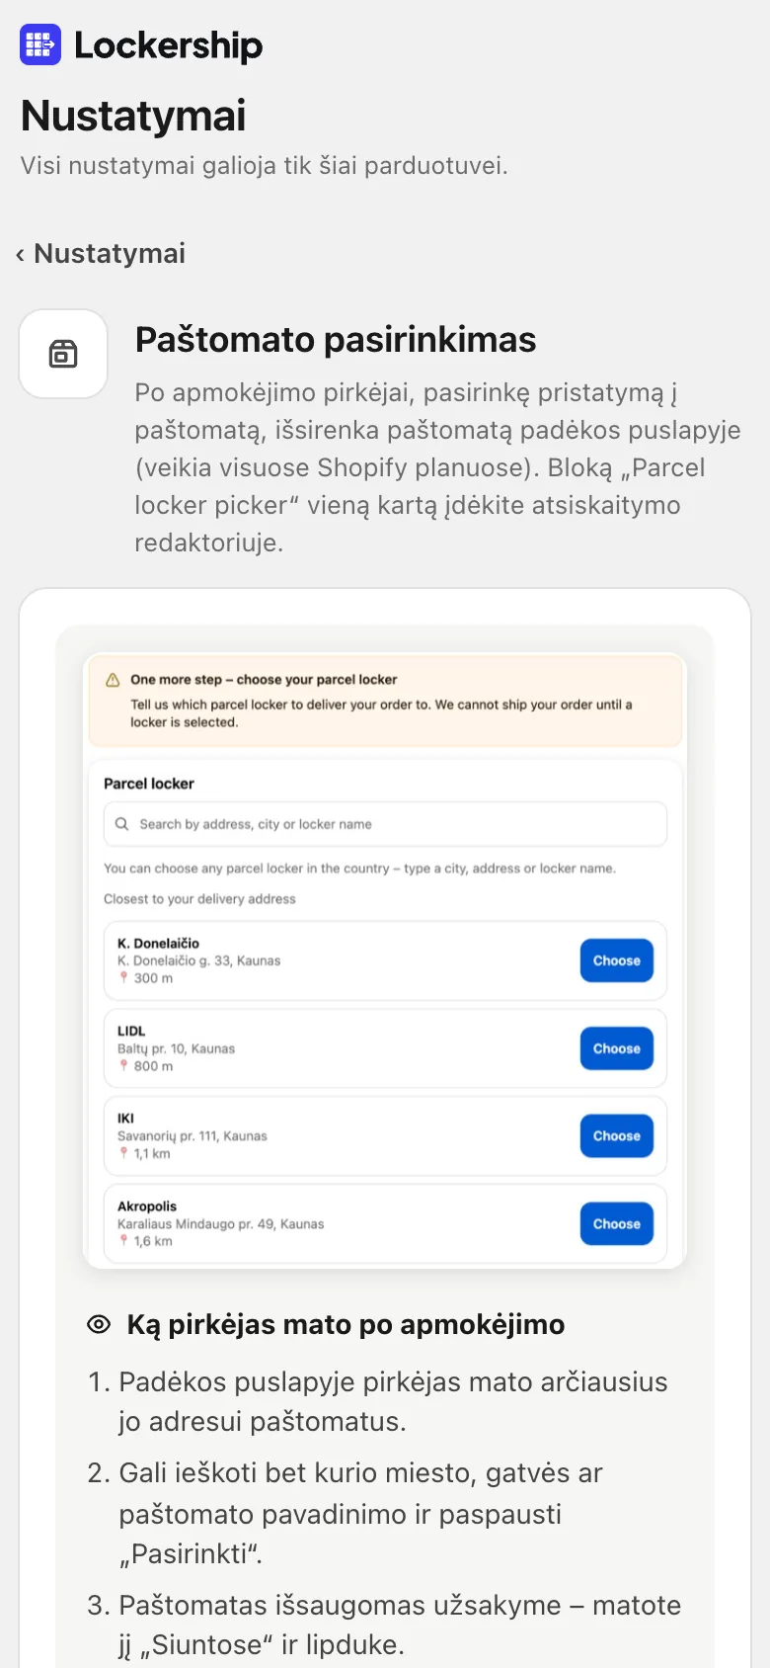Screen dimensions: 770x1668
Task: Click the parcel locker package icon
Action: 63,354
